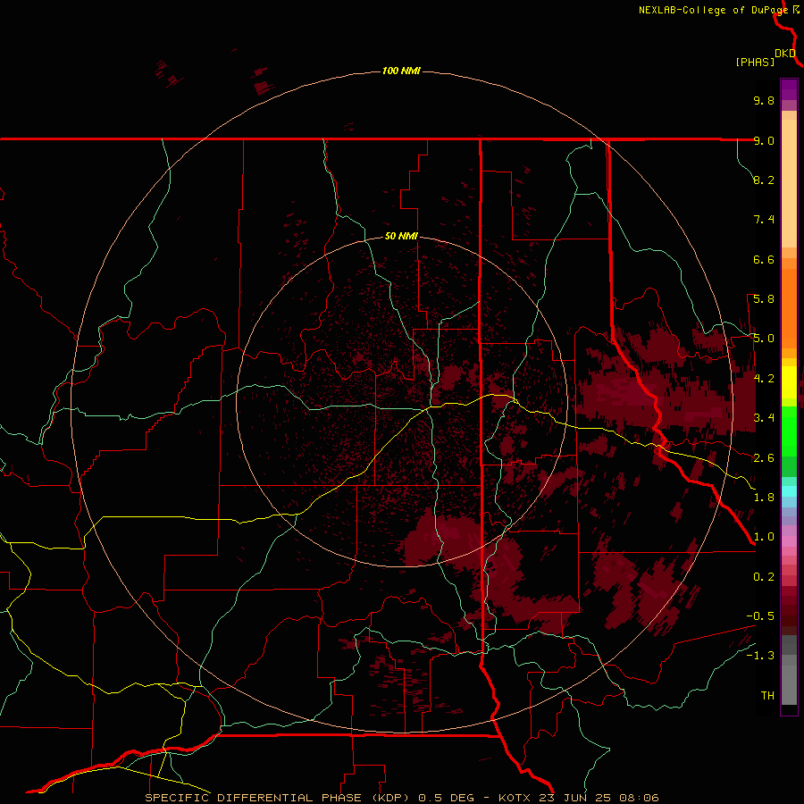Screen dimensions: 804x804
Task: Click the 3.4 scale value
Action: pos(764,418)
